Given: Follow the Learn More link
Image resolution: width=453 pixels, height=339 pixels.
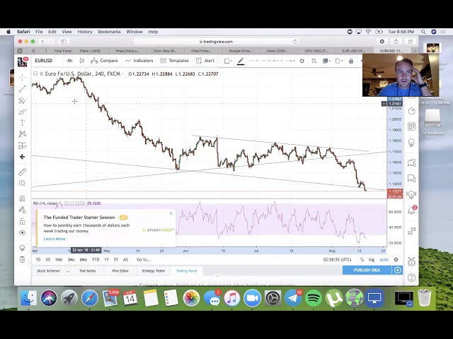Looking at the screenshot, I should (x=55, y=239).
